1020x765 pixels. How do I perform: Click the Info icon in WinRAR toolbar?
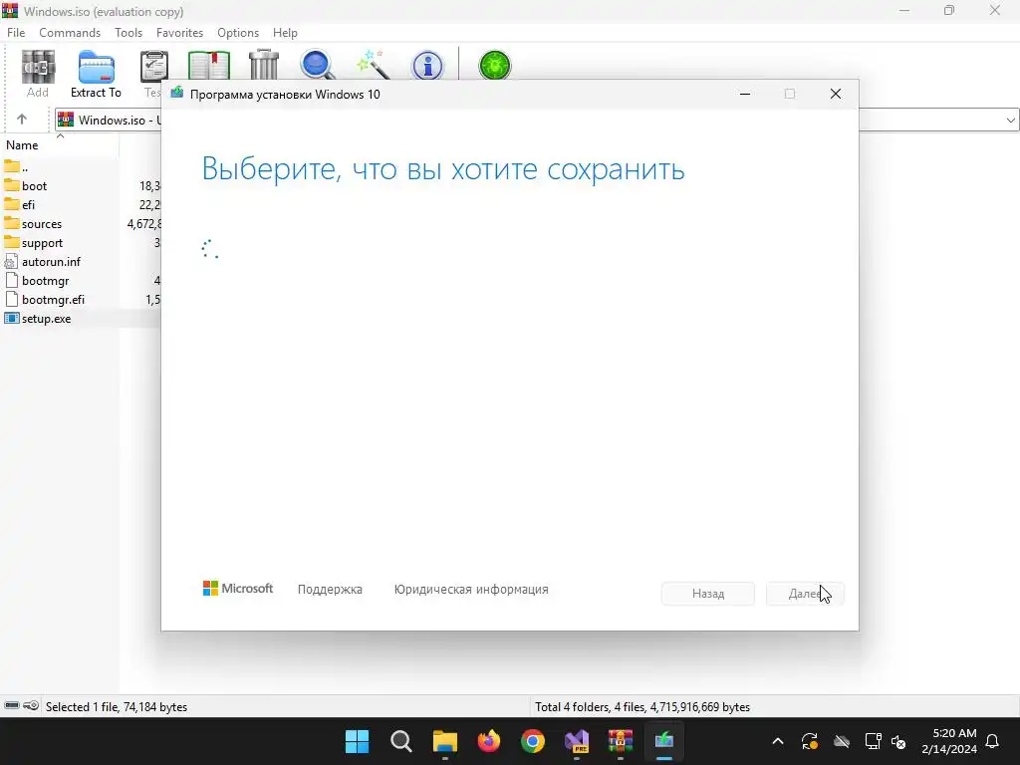point(427,66)
